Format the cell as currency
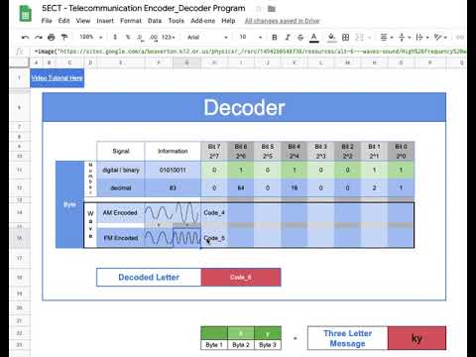The image size is (476, 357). [x=115, y=37]
